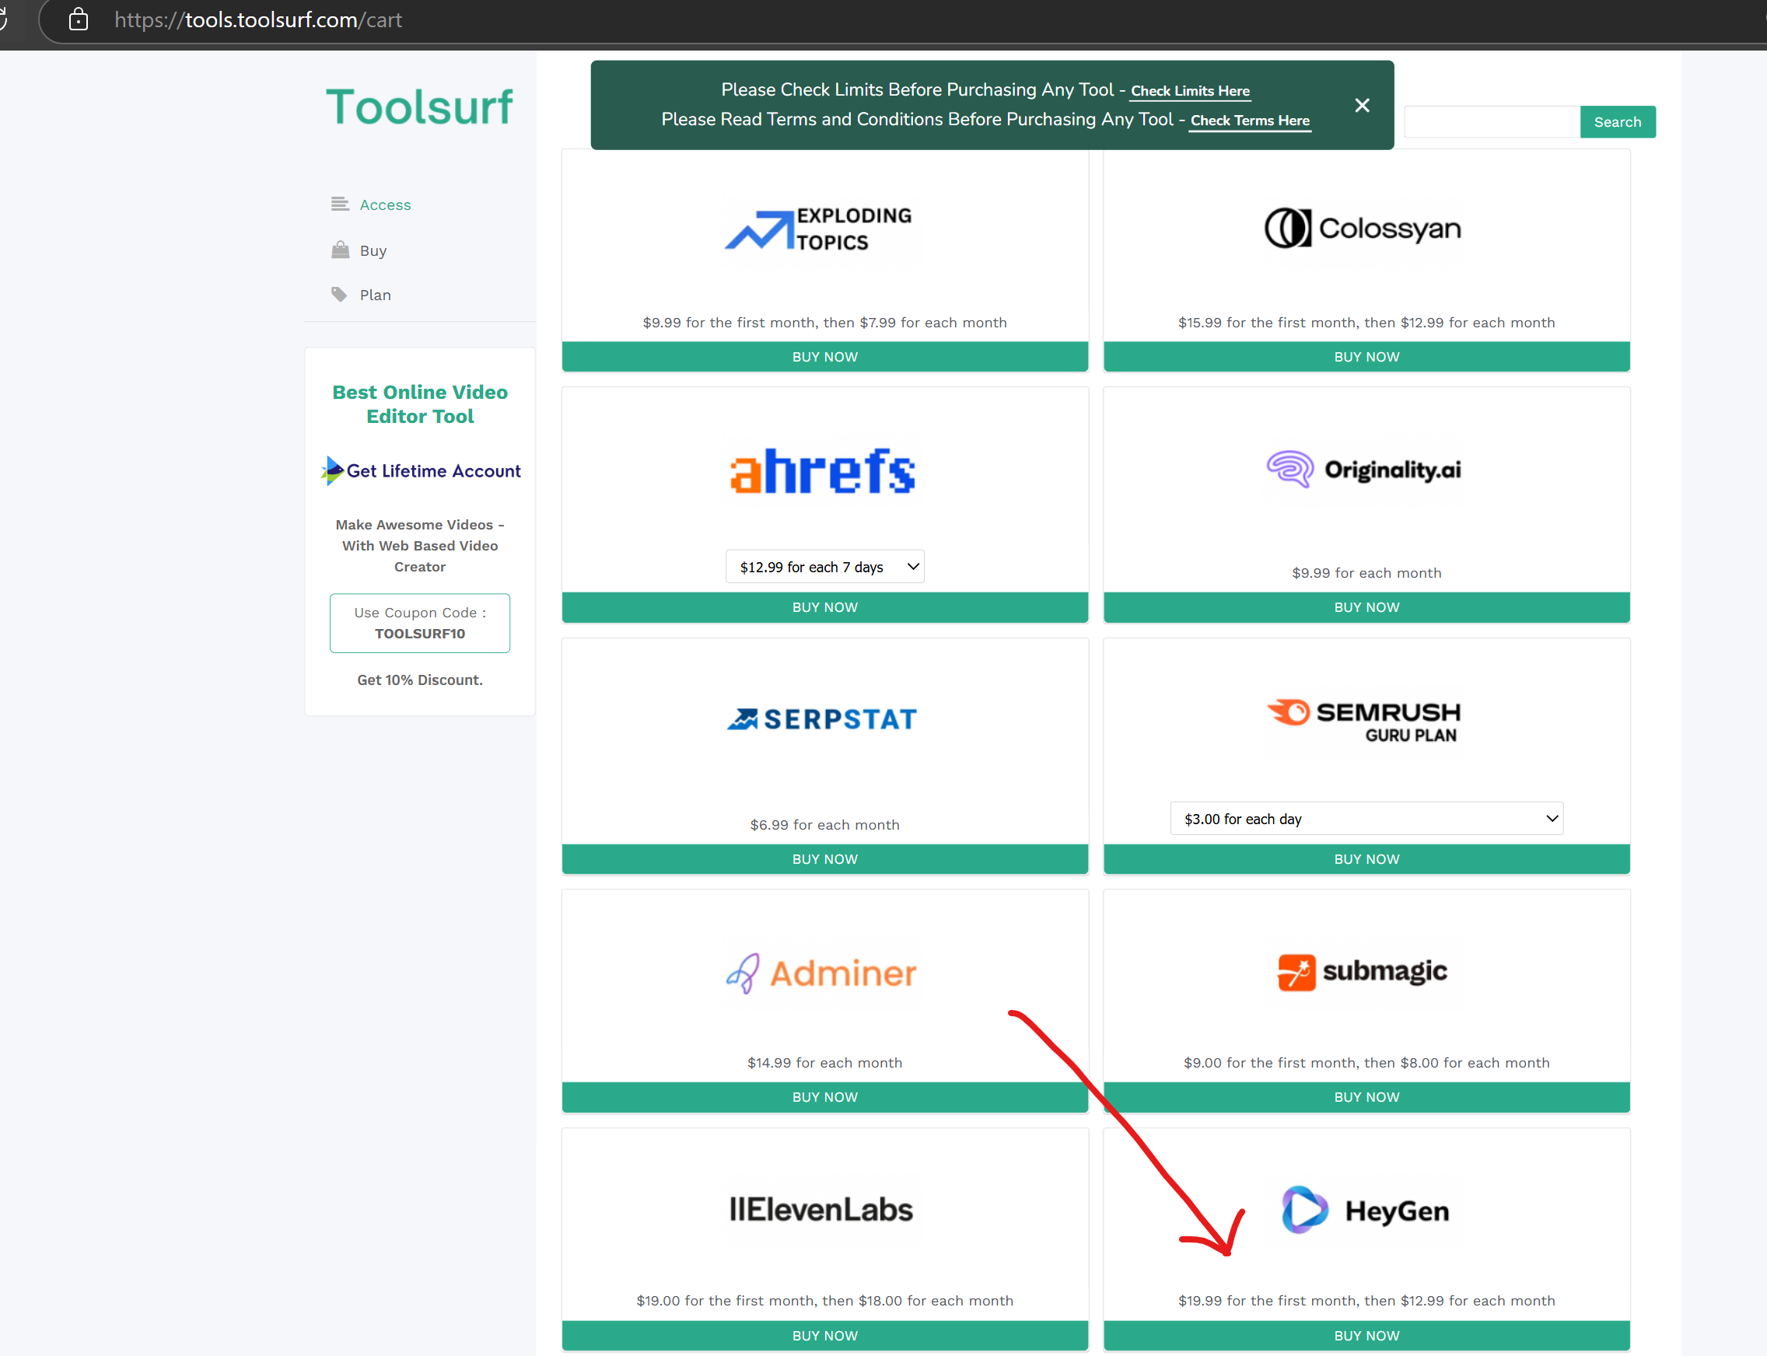Buy ahrefs with BUY NOW
This screenshot has height=1356, width=1767.
pyautogui.click(x=825, y=607)
